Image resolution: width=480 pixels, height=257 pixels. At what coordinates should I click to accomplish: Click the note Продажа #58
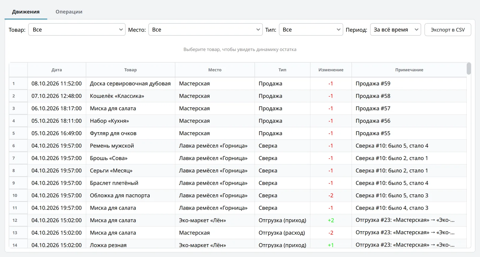[409, 96]
